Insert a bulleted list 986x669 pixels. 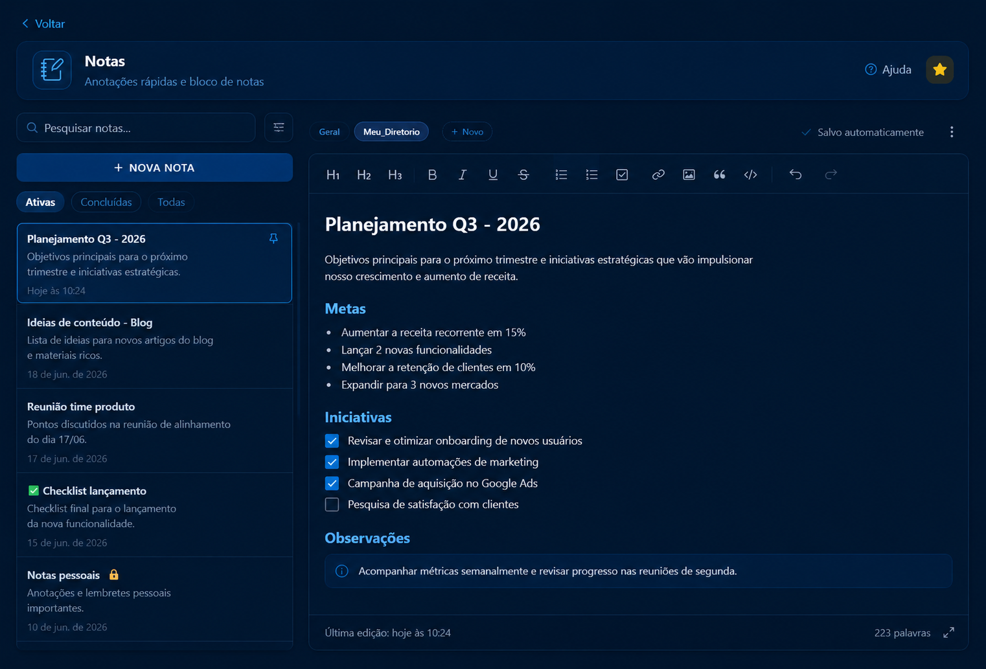click(561, 175)
